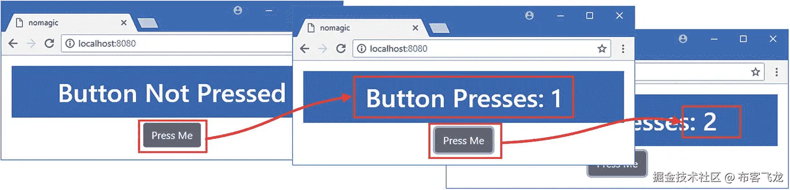Maximize the middle browser window
The image size is (790, 190).
(589, 16)
